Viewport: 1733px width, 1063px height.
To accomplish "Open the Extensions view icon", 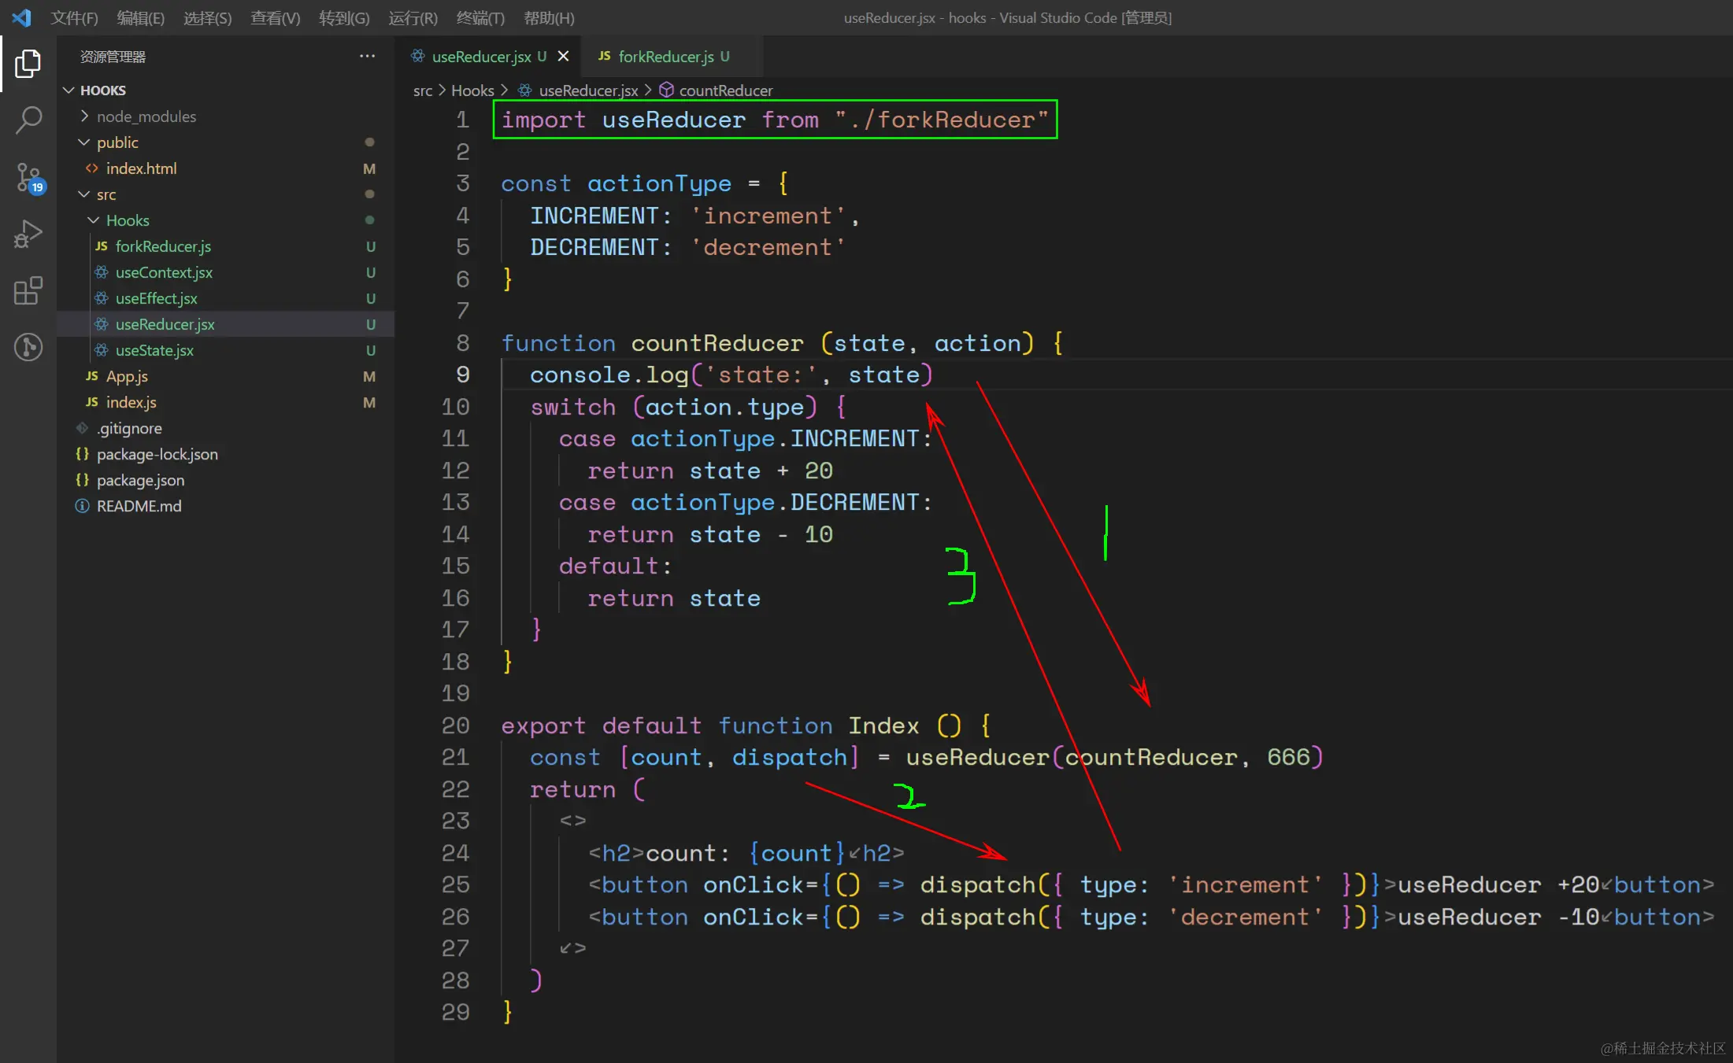I will 28,290.
